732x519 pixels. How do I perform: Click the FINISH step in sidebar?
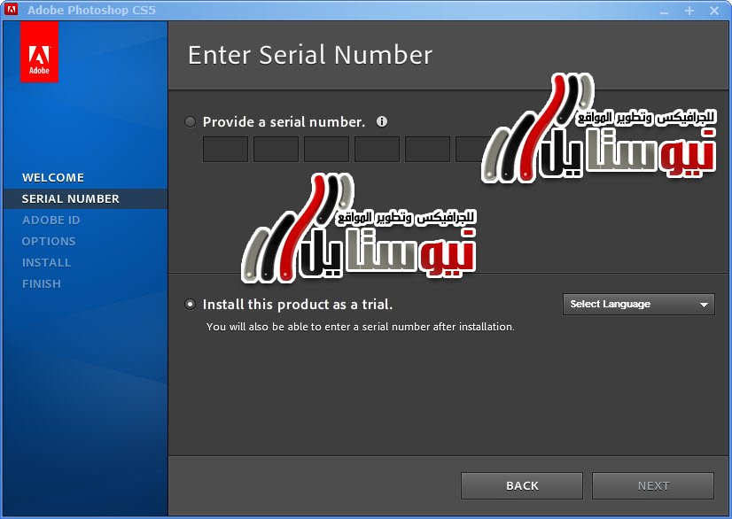(42, 283)
